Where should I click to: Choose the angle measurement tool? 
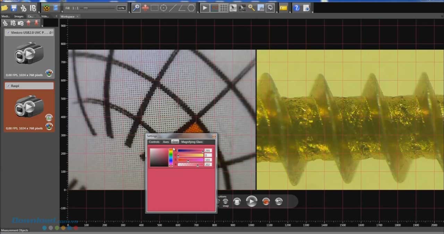[182, 8]
